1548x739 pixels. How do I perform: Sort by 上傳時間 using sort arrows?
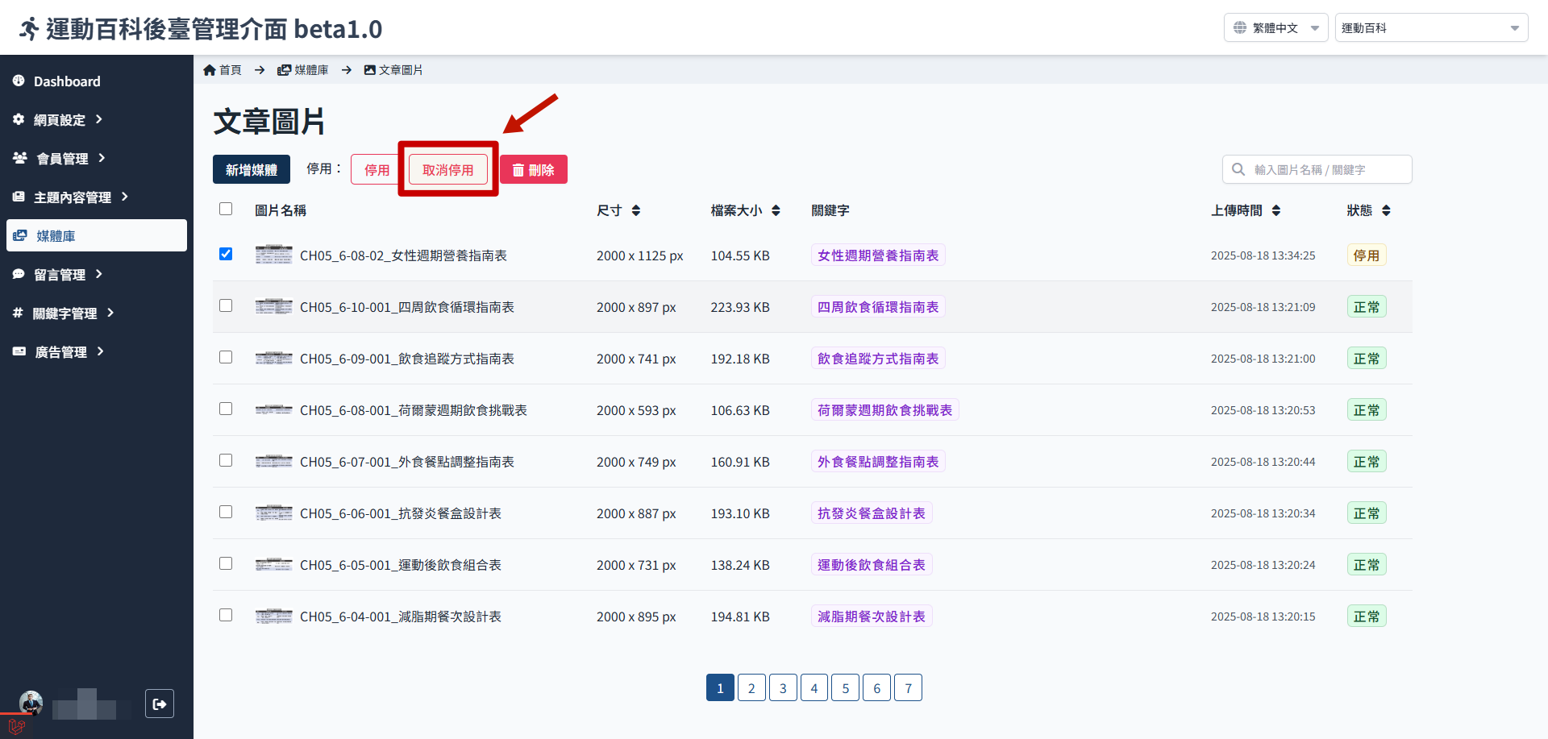1276,210
